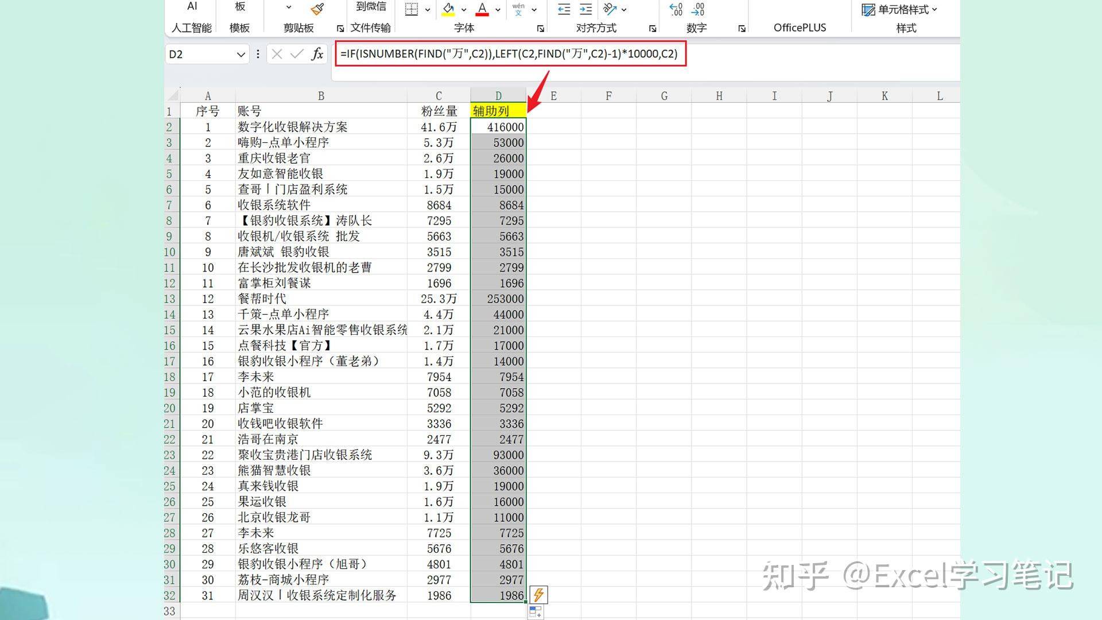Click the text orientation icon
The width and height of the screenshot is (1102, 620).
click(x=610, y=9)
